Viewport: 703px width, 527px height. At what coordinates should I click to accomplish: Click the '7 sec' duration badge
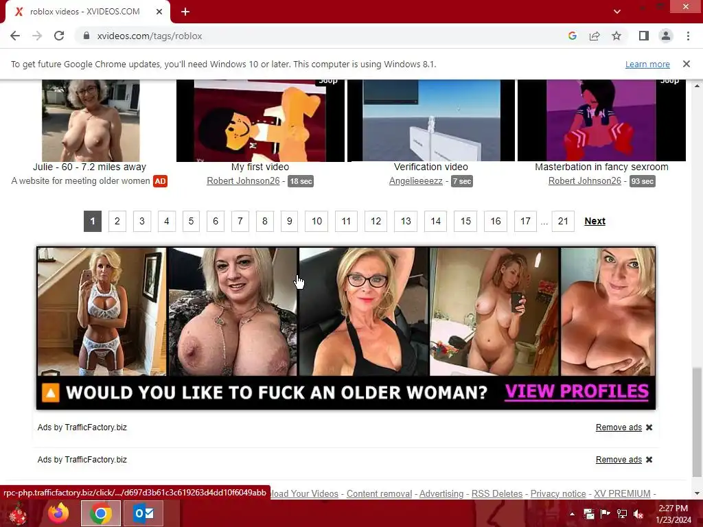point(462,181)
